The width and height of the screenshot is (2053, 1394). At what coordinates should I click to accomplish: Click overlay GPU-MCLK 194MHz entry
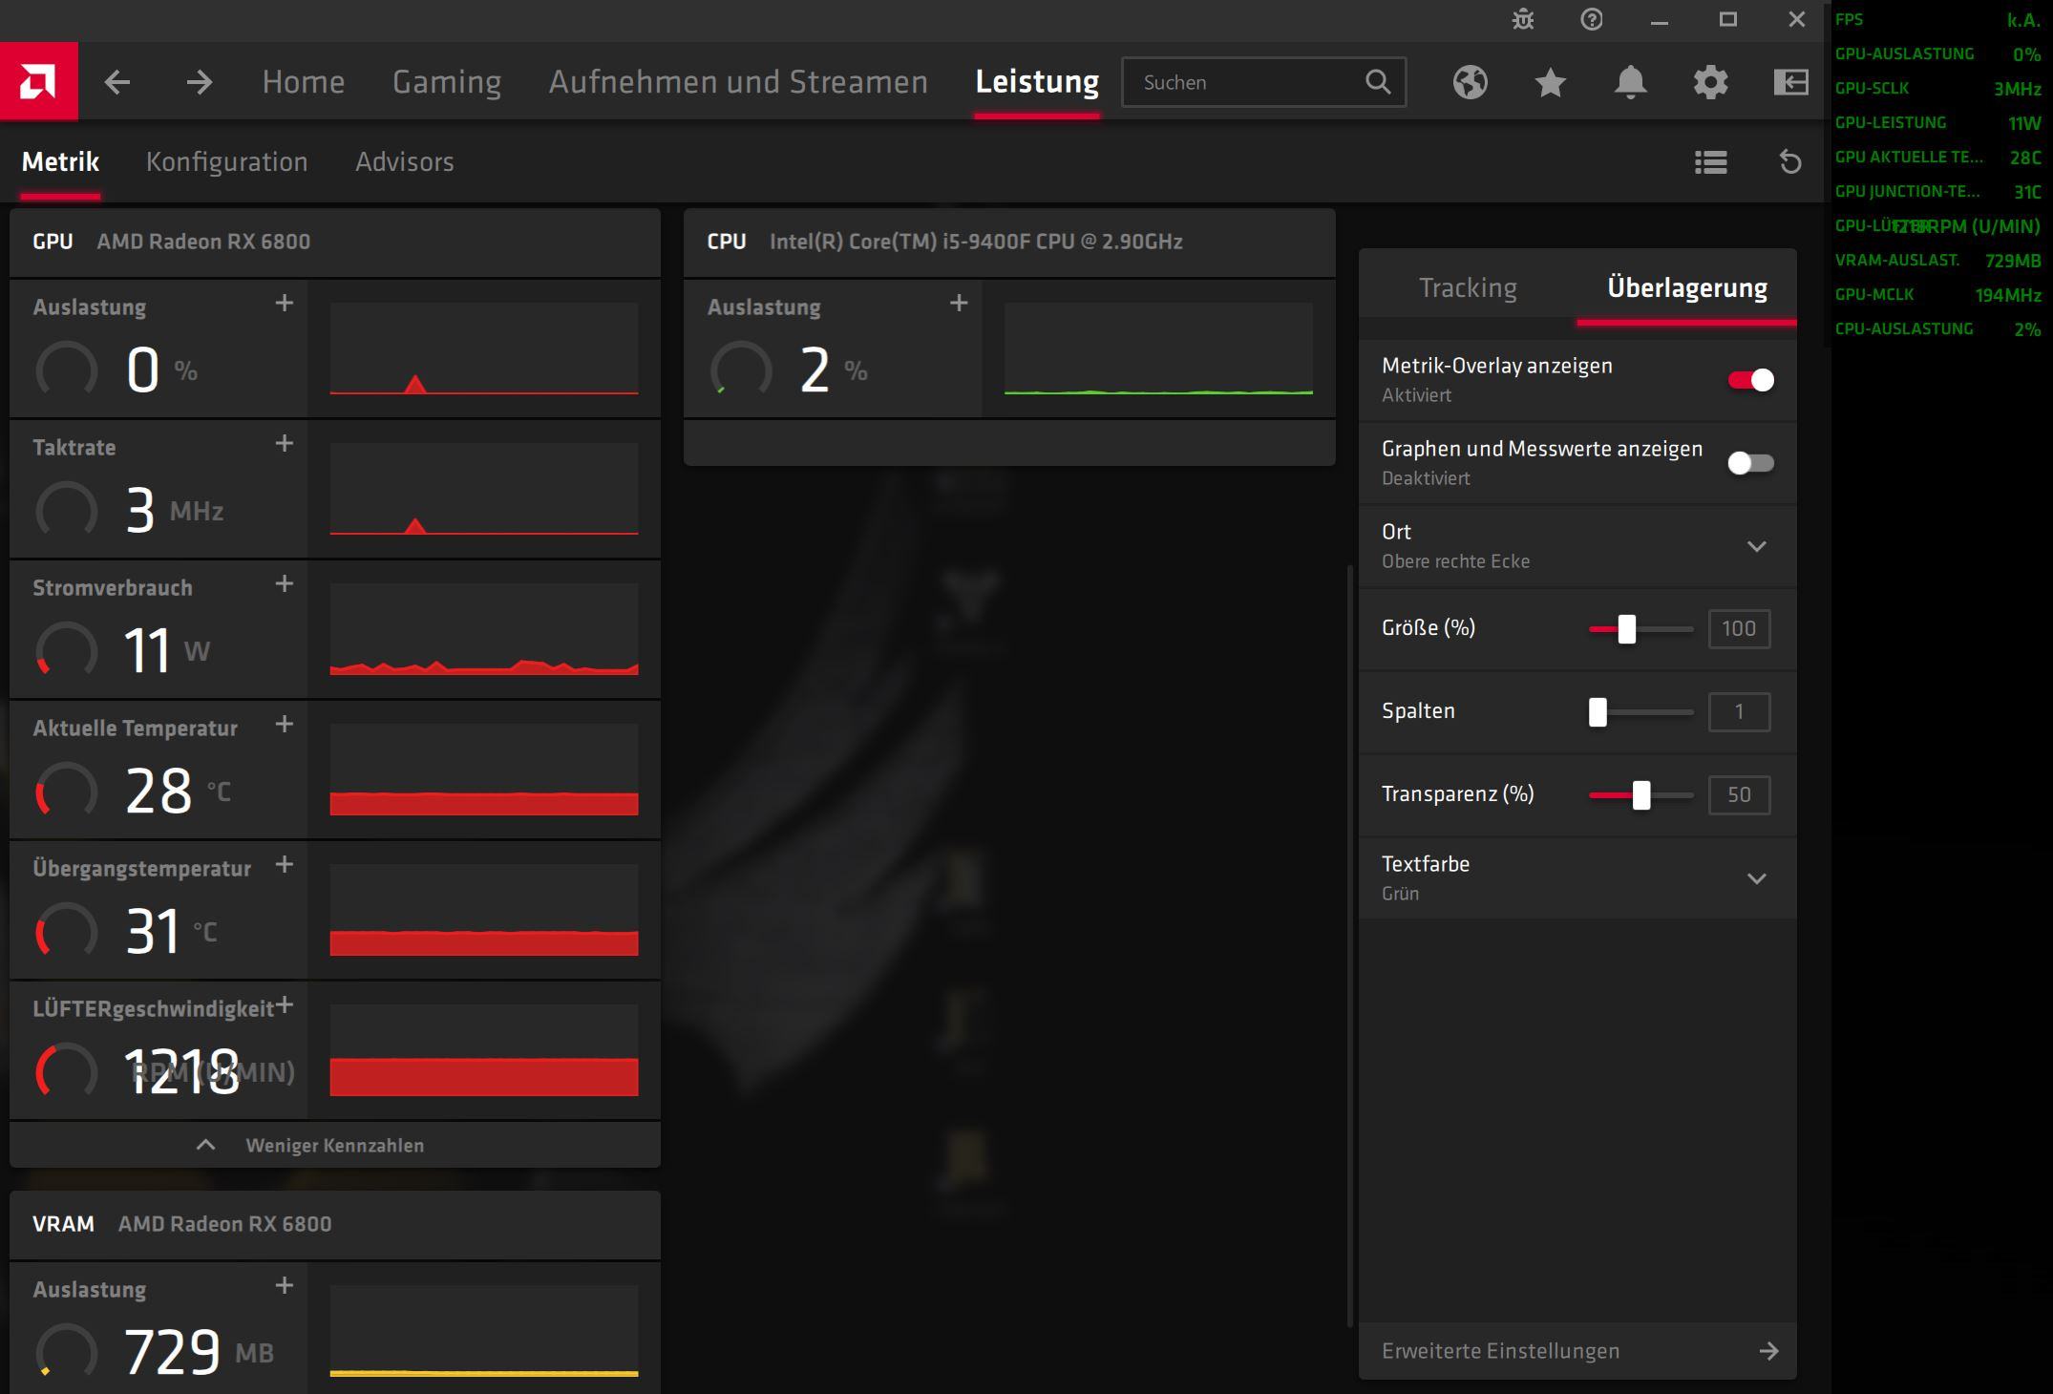coord(1937,295)
